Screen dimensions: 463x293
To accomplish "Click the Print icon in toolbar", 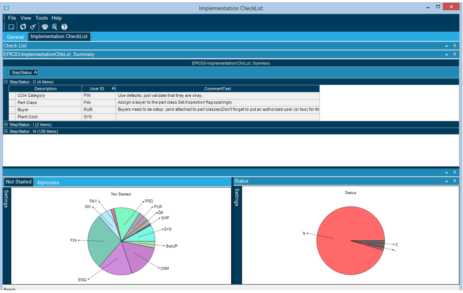I will pos(45,27).
